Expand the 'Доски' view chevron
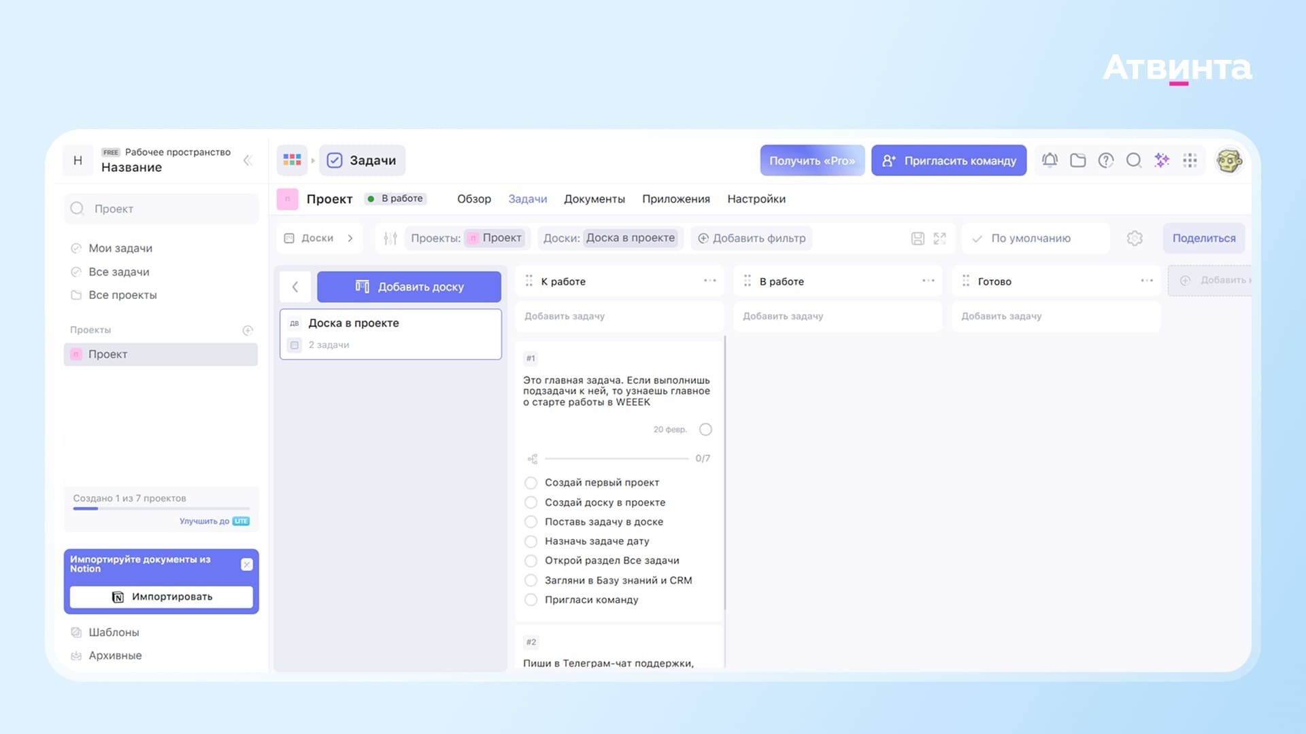This screenshot has height=734, width=1306. 350,239
